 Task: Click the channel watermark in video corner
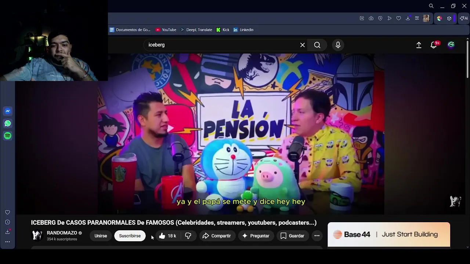(455, 201)
